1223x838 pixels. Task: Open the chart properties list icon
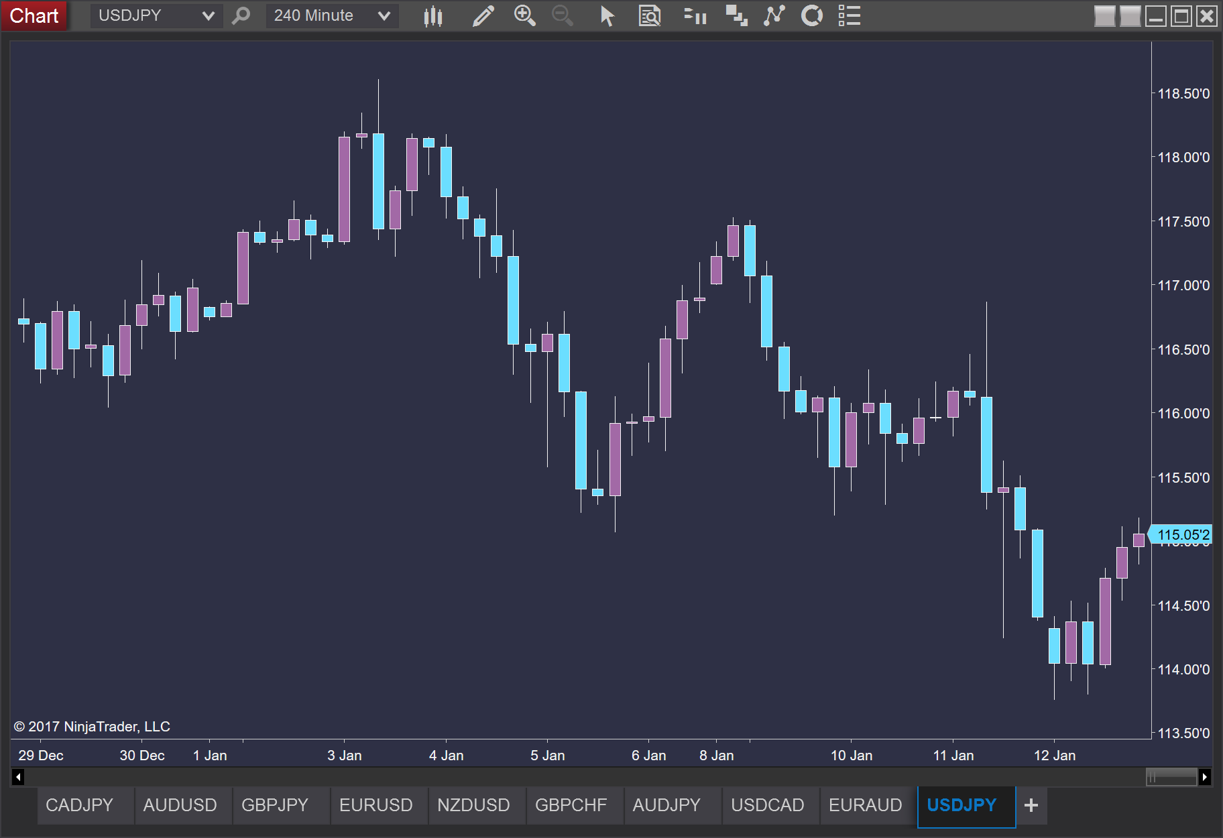[849, 15]
